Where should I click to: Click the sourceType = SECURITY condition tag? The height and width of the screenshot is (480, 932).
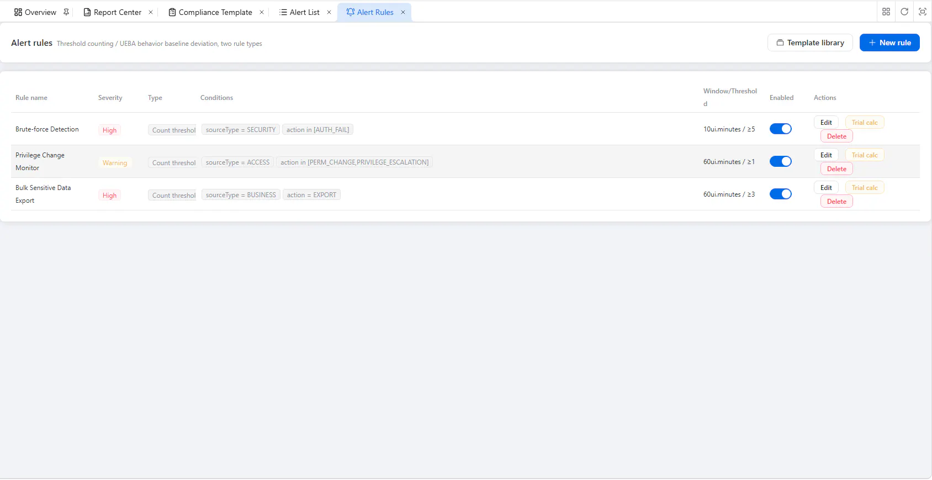pyautogui.click(x=241, y=130)
